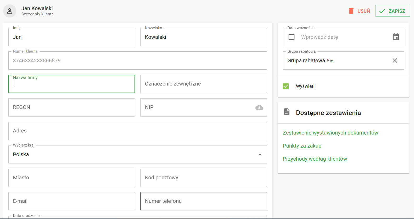Open Przychody według klientów link
The width and height of the screenshot is (414, 219).
point(315,159)
